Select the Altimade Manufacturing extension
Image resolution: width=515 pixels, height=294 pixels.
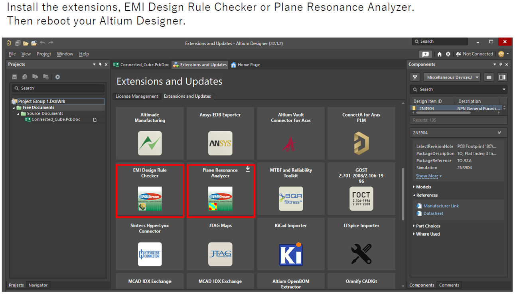tap(150, 133)
